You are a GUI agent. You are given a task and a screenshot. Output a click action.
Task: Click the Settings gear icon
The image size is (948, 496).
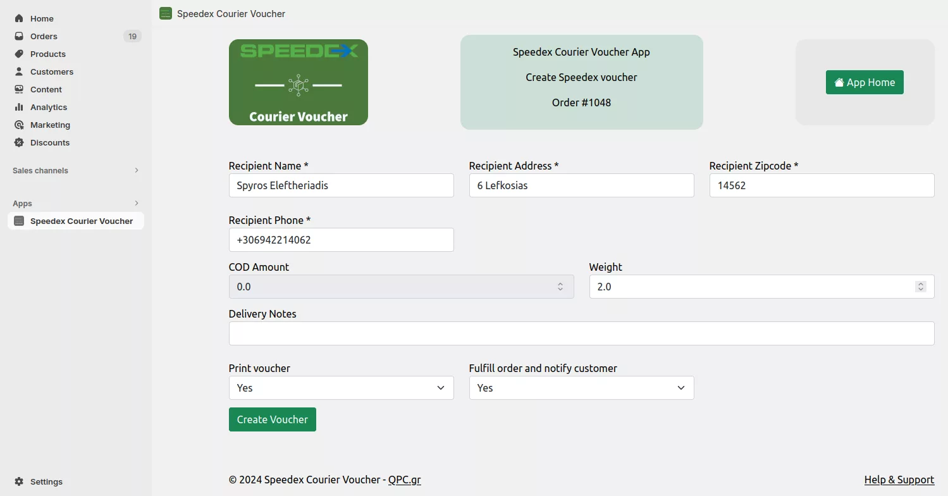point(19,481)
